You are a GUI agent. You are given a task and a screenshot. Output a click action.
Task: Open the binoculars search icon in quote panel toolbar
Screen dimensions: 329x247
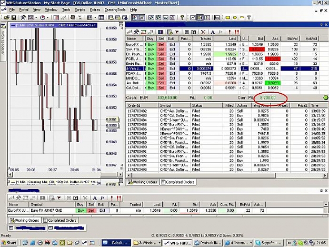(x=194, y=32)
